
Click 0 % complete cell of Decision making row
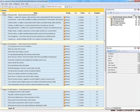coord(97,34)
